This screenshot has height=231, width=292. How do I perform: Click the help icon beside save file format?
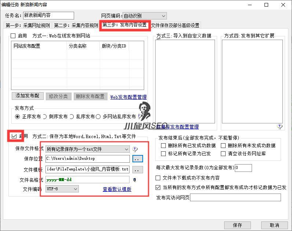[x=135, y=149]
